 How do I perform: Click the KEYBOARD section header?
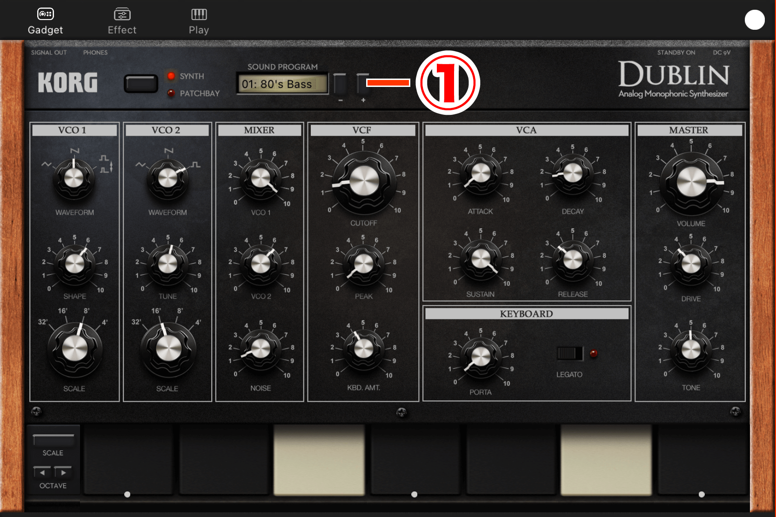[x=527, y=314]
